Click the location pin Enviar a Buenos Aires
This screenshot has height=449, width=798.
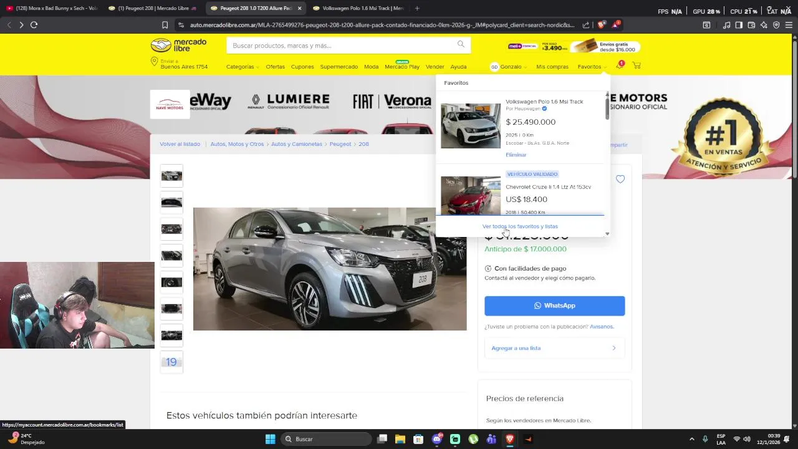point(155,62)
